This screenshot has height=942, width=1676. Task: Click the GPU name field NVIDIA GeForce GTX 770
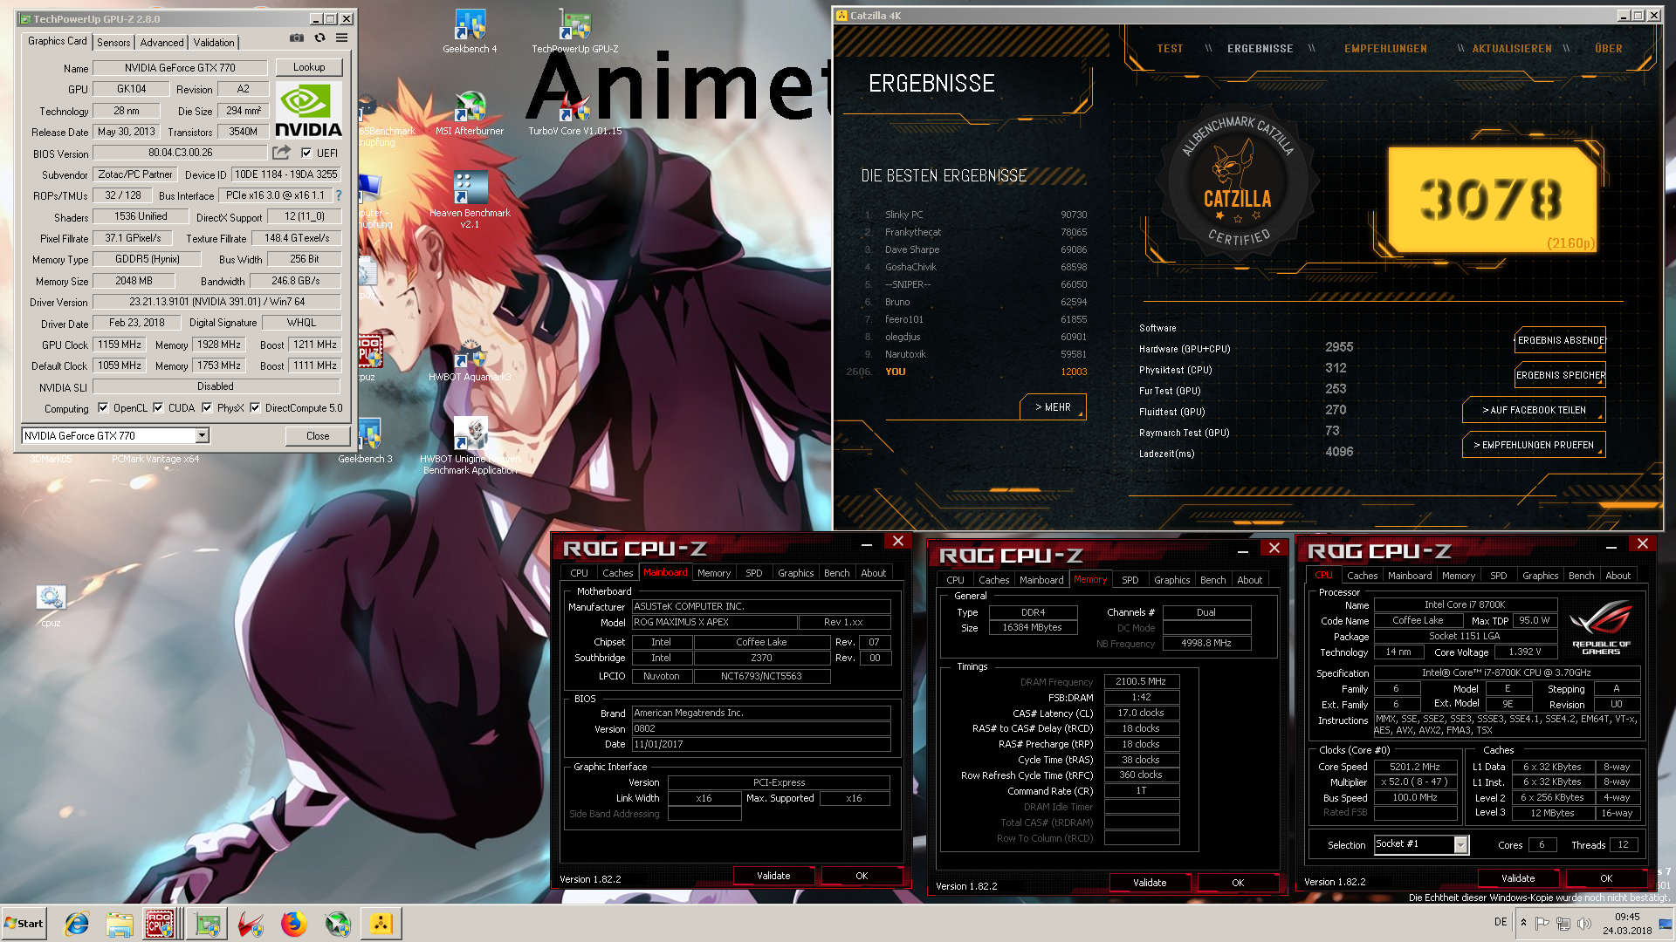point(180,67)
